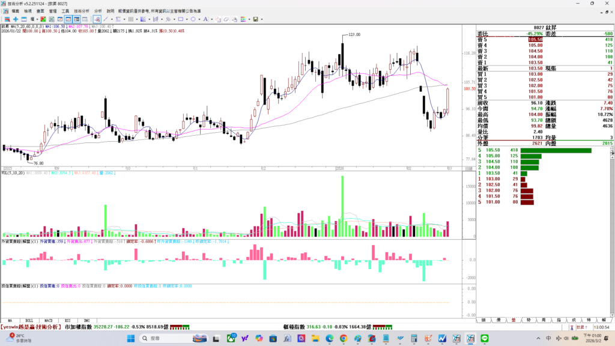This screenshot has height=346, width=615.
Task: Switch to the BOLL indicator tab
Action: (28, 321)
